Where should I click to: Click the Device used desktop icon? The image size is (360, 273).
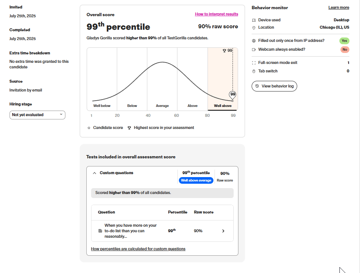pos(253,20)
